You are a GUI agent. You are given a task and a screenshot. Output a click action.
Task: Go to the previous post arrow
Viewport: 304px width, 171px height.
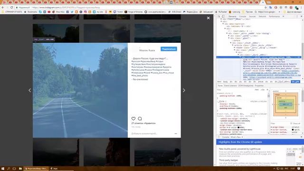[x=29, y=90]
